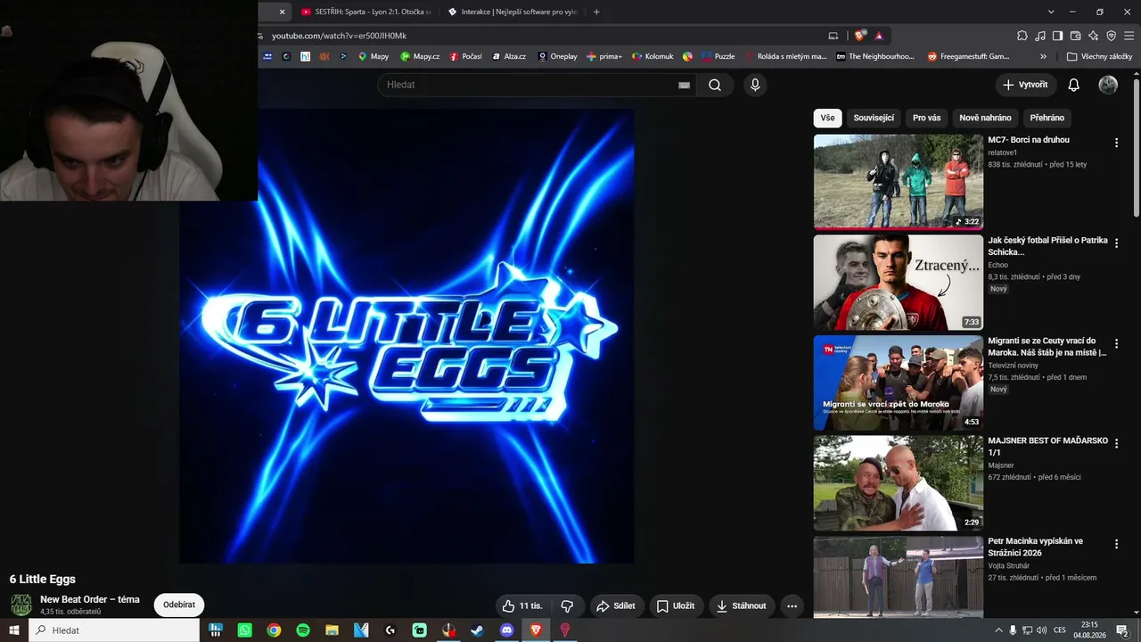The height and width of the screenshot is (642, 1141).
Task: Select the Související filter chip
Action: 874,118
